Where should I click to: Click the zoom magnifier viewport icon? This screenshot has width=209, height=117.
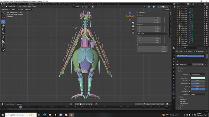[133, 23]
